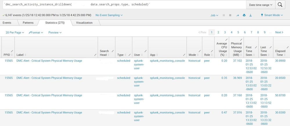290x126 pixels.
Task: Pause the running search job
Action: (224, 15)
